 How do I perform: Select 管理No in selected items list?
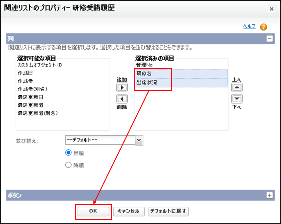point(144,65)
